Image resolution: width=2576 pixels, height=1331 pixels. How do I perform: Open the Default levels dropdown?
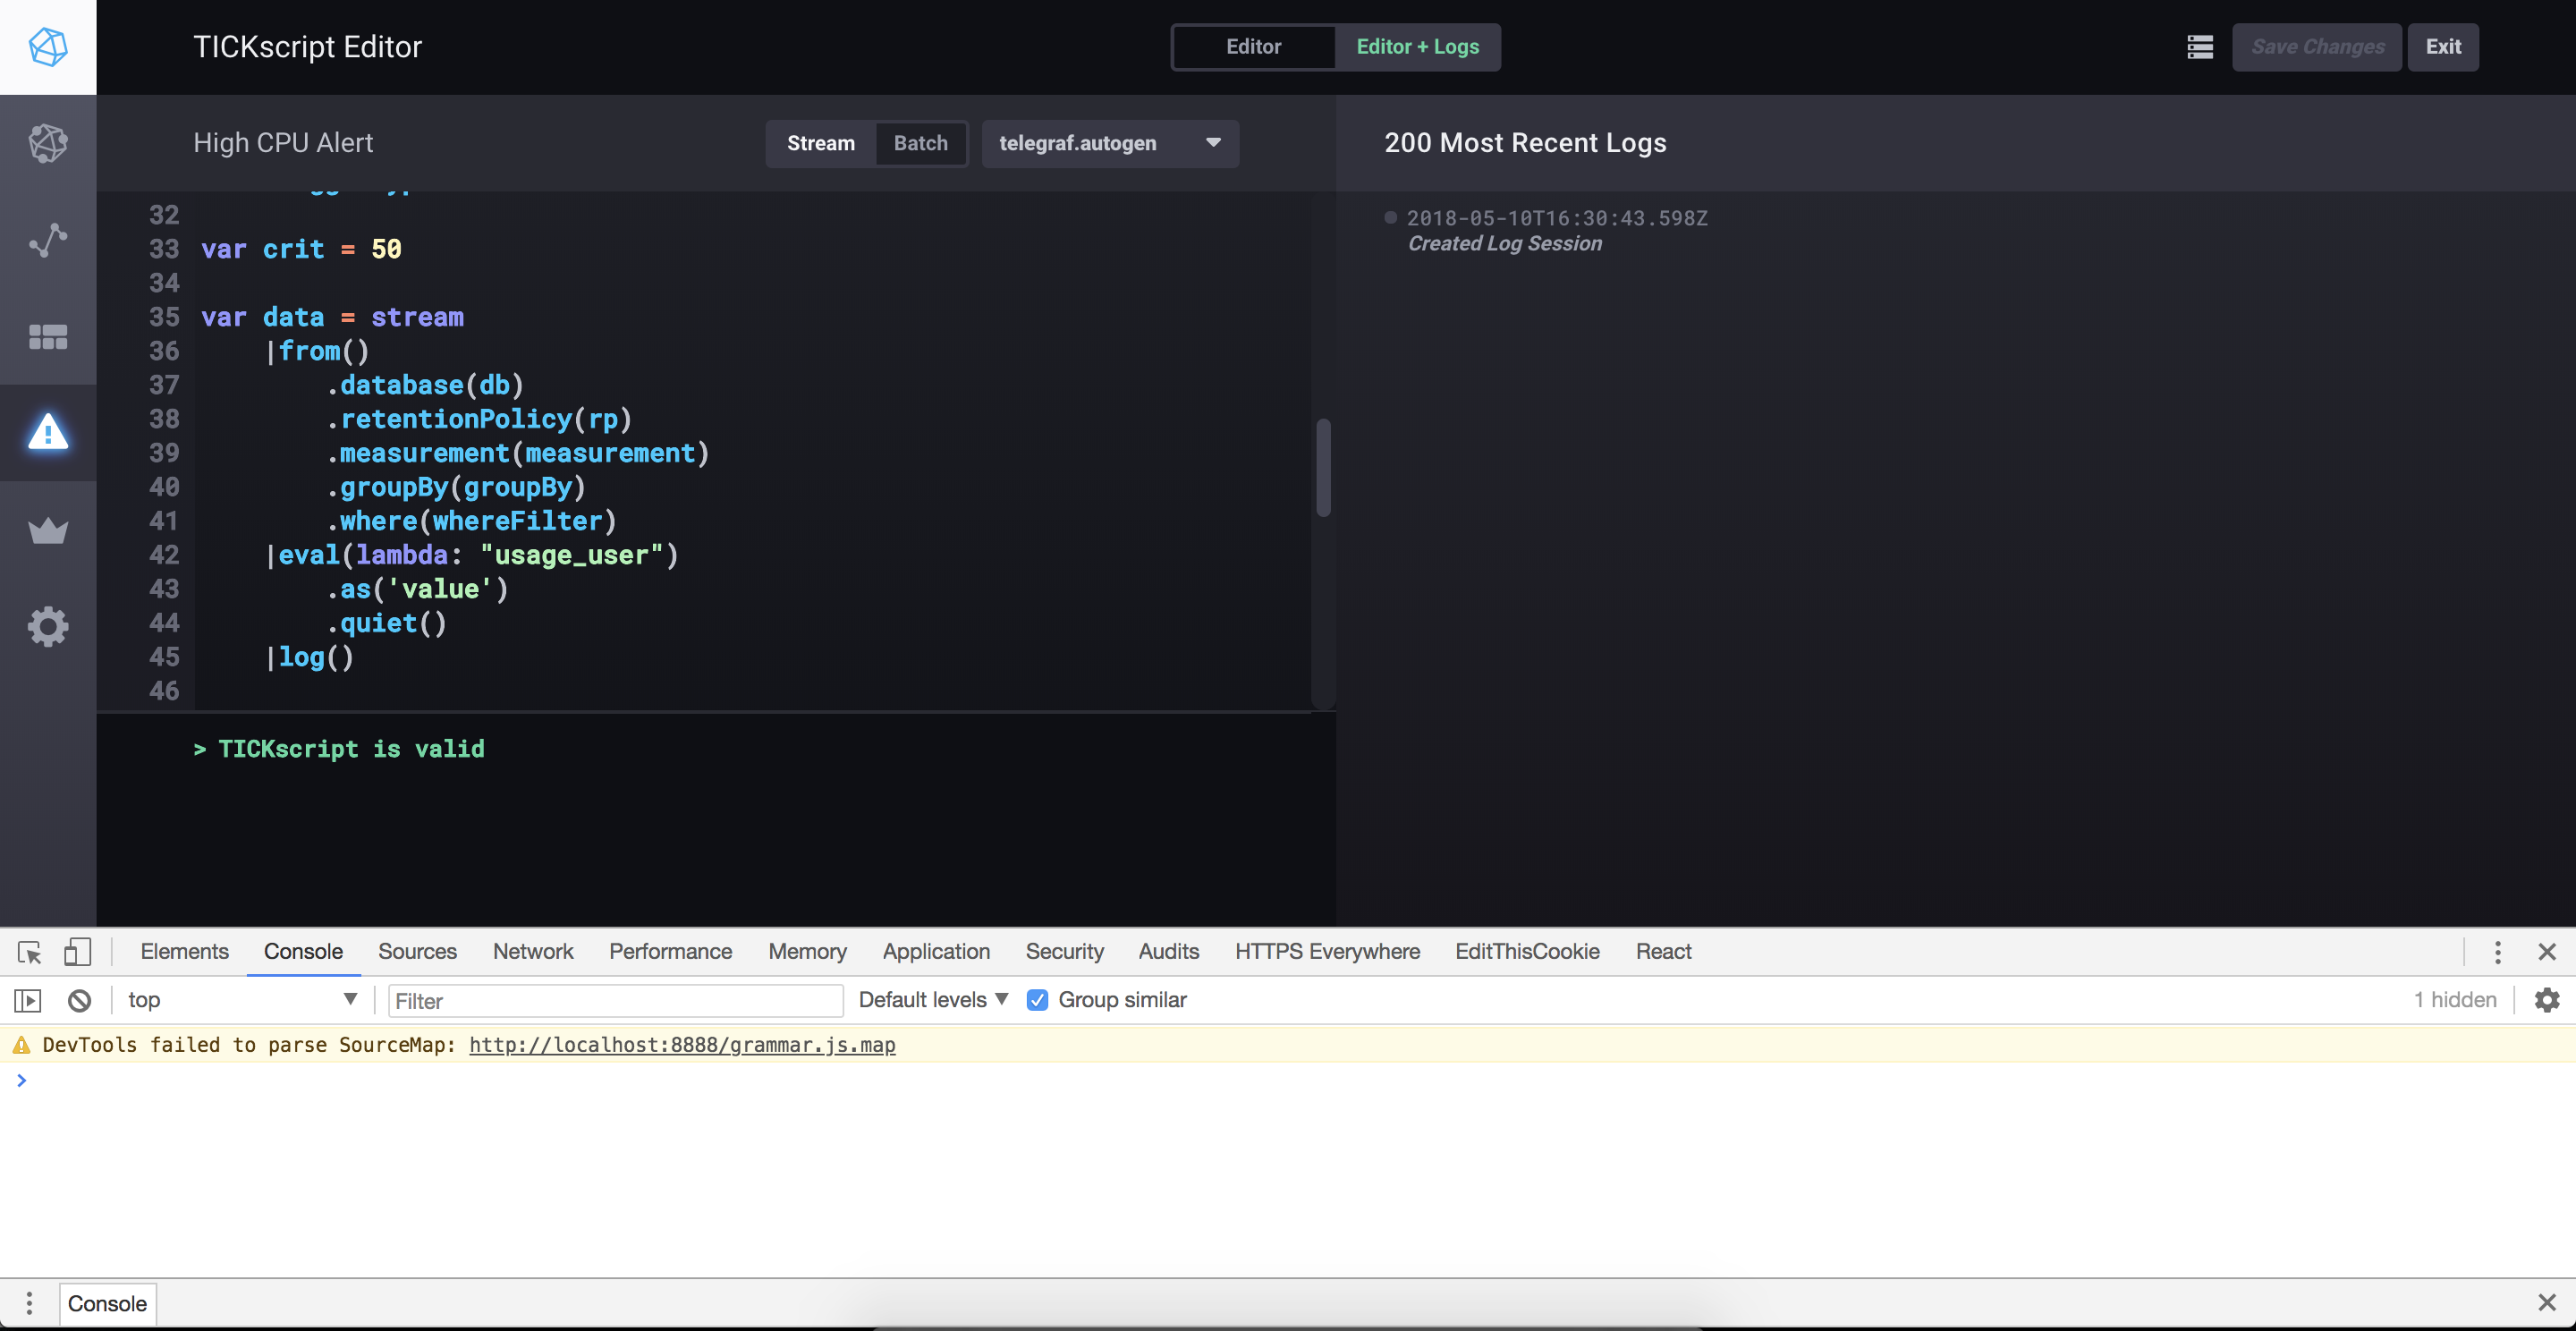930,999
